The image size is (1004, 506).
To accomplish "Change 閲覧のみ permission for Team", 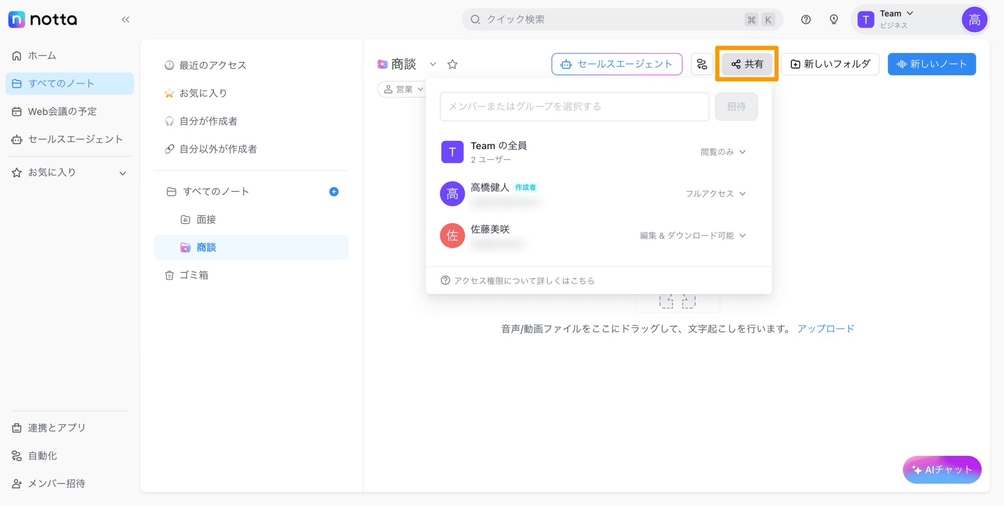I will point(723,152).
